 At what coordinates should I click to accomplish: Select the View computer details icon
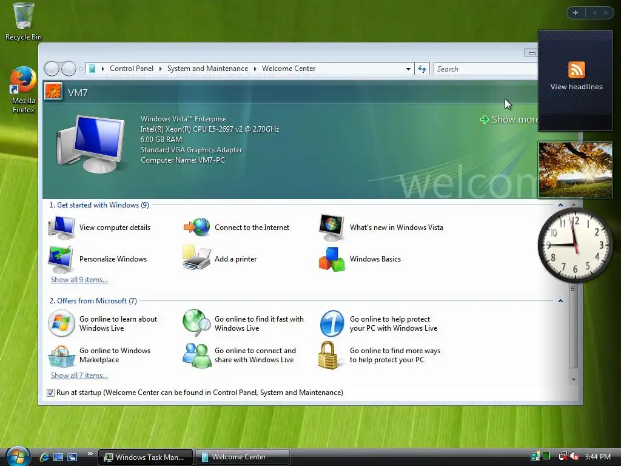point(61,228)
